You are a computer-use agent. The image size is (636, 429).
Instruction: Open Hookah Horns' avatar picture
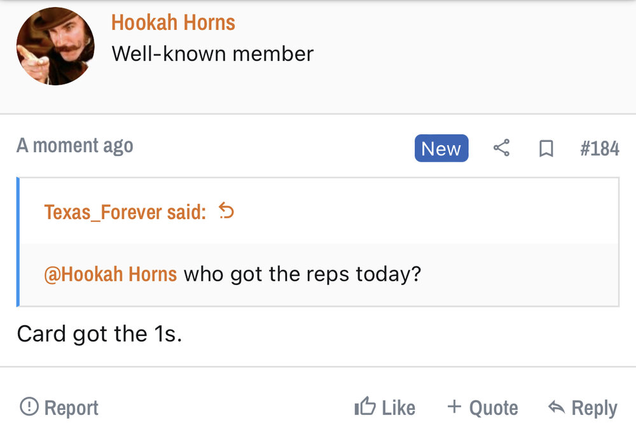click(55, 46)
